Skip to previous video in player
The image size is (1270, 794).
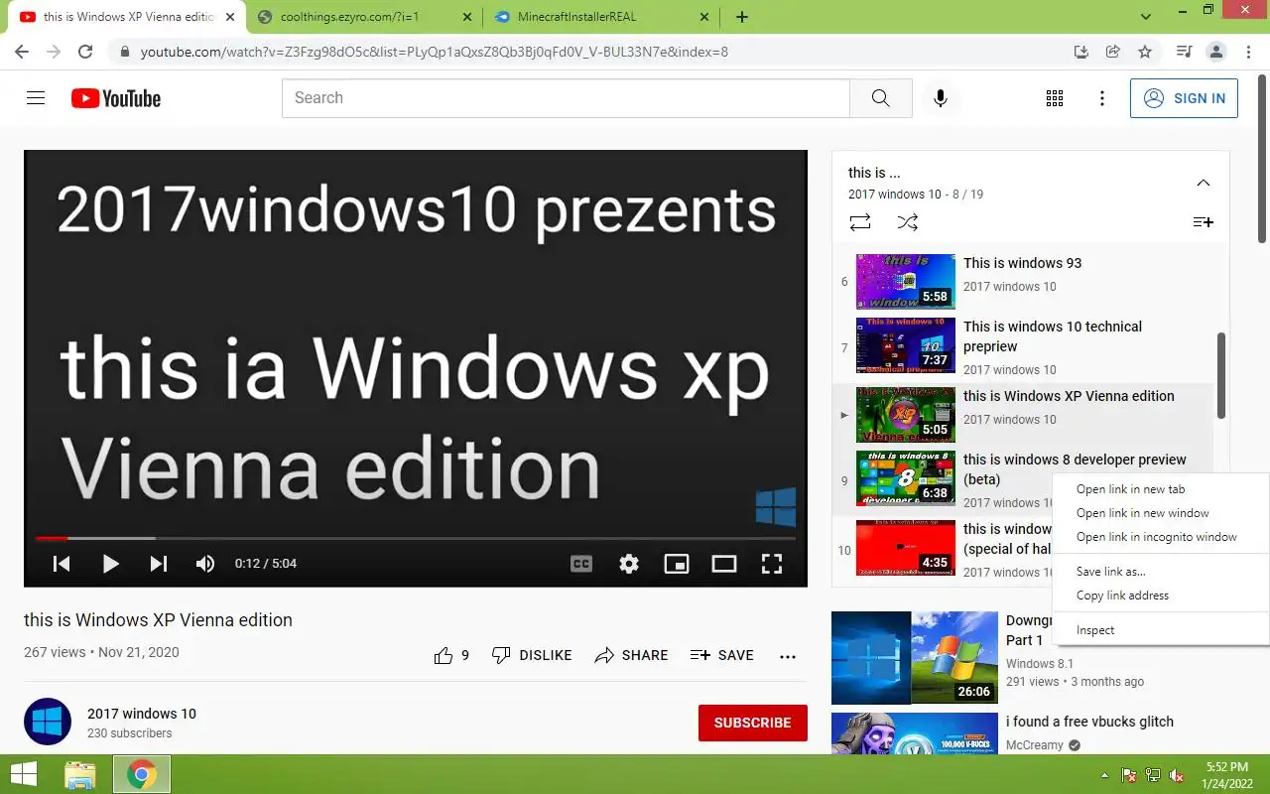[62, 564]
